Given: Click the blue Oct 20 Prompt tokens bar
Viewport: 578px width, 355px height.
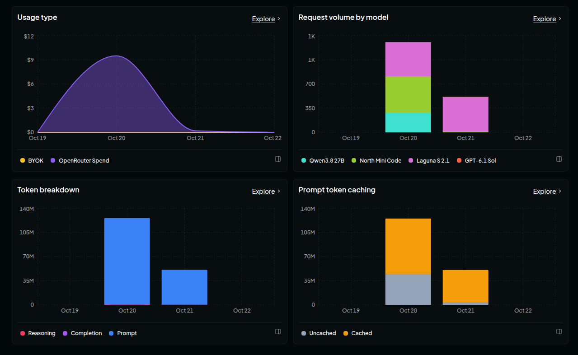Looking at the screenshot, I should click(127, 262).
